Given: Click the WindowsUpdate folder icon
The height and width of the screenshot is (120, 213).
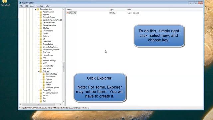Looking at the screenshot, I should (x=44, y=87).
